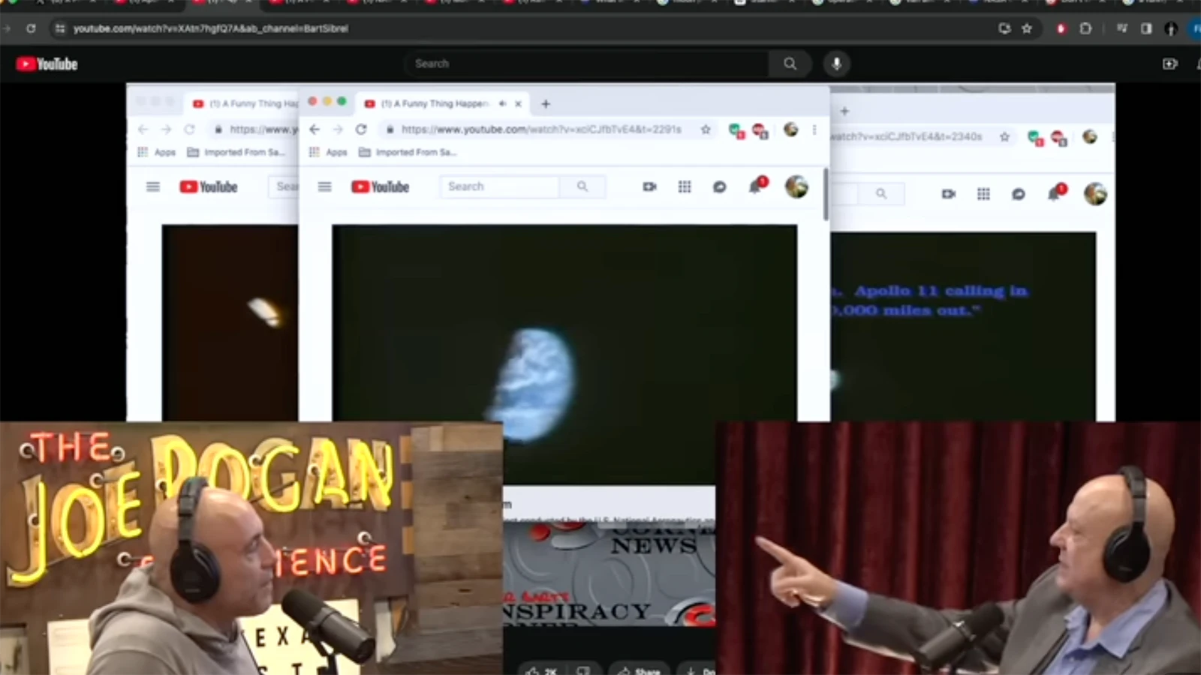
Task: Go back in the left background window
Action: point(143,129)
